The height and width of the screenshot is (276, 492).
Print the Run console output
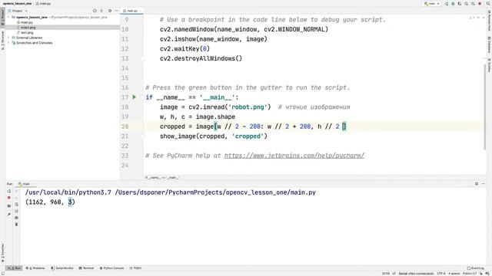click(16, 218)
